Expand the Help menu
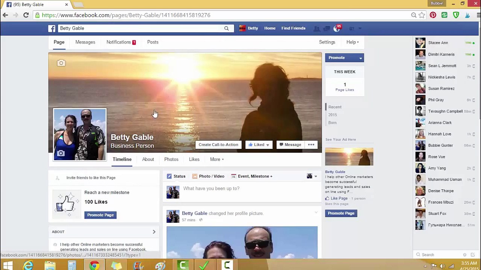 click(x=352, y=42)
